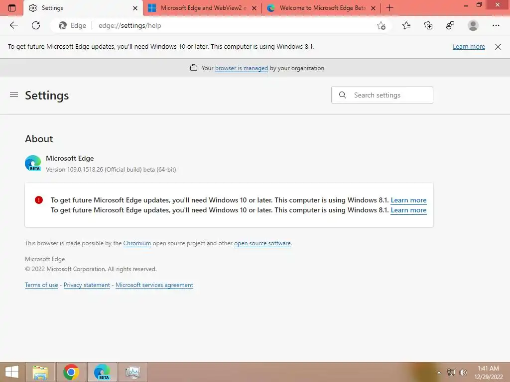Open the monitor app on the taskbar

[132, 372]
